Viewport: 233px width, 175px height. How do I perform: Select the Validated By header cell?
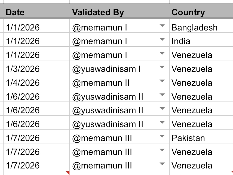click(119, 11)
